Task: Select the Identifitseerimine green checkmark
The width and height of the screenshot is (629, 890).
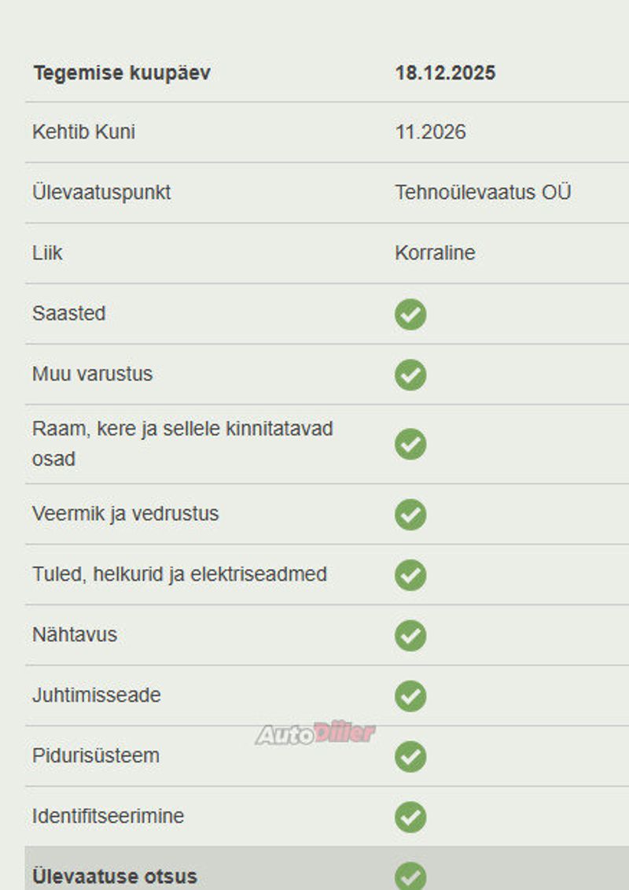Action: click(x=410, y=818)
